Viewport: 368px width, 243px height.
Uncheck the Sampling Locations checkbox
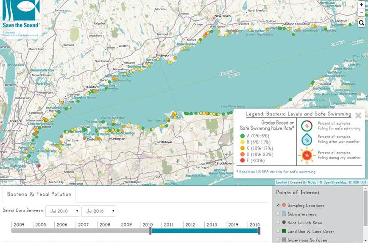click(x=278, y=205)
